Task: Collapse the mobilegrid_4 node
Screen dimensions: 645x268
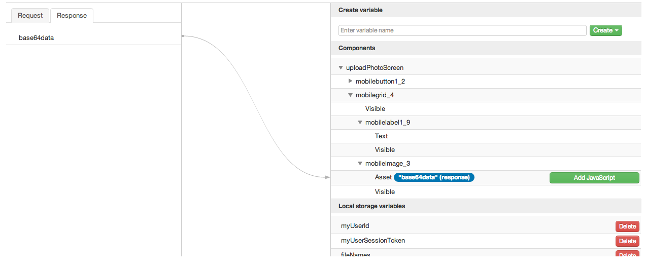Action: tap(350, 95)
